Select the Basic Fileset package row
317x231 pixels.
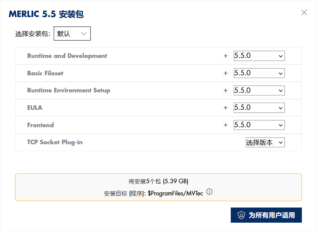(45, 73)
